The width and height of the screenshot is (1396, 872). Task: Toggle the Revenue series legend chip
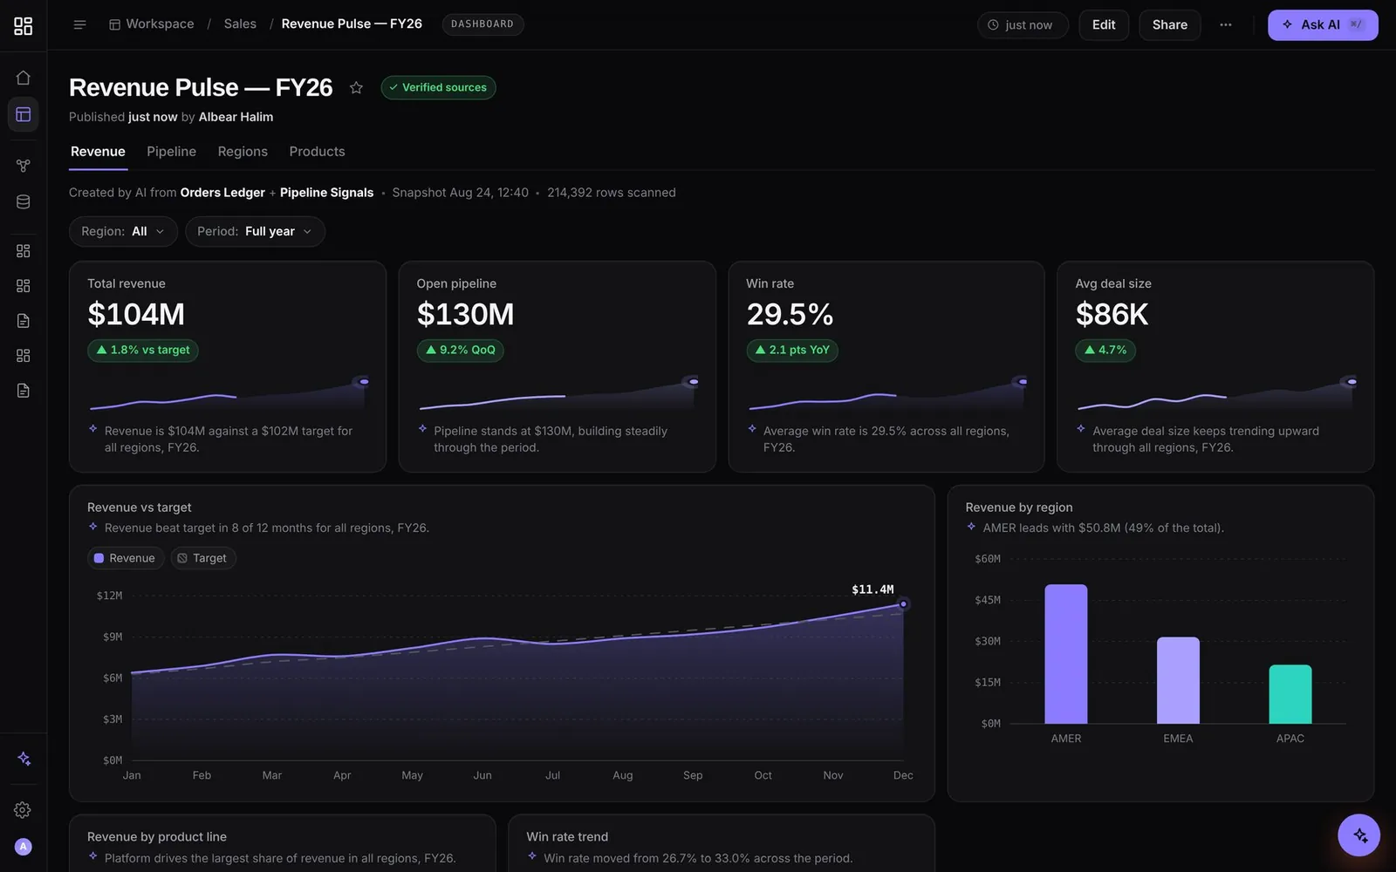coord(126,558)
